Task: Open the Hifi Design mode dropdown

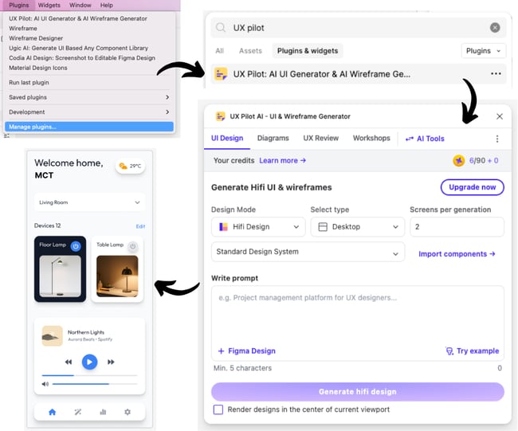Action: point(258,227)
